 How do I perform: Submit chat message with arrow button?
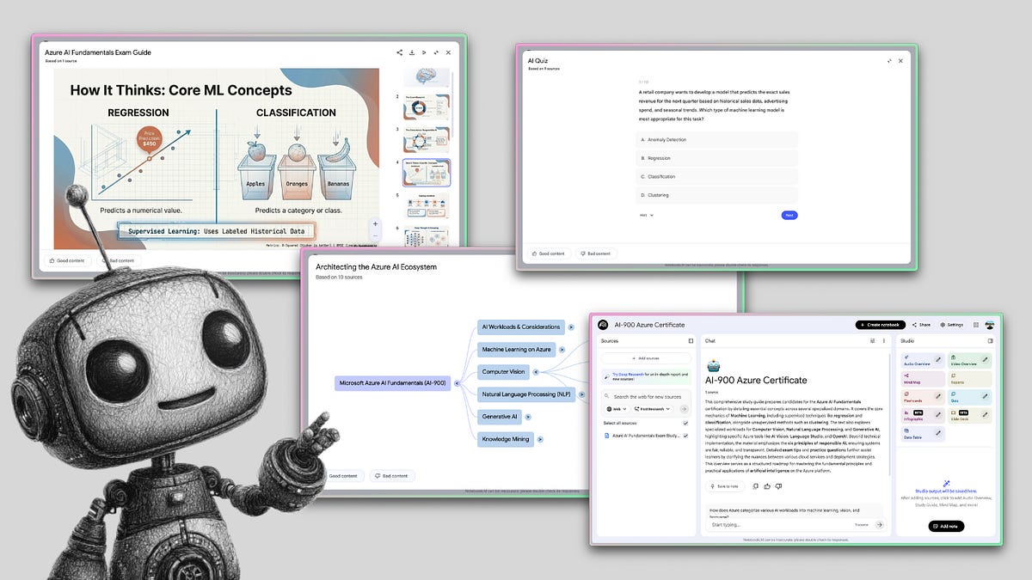[x=879, y=524]
